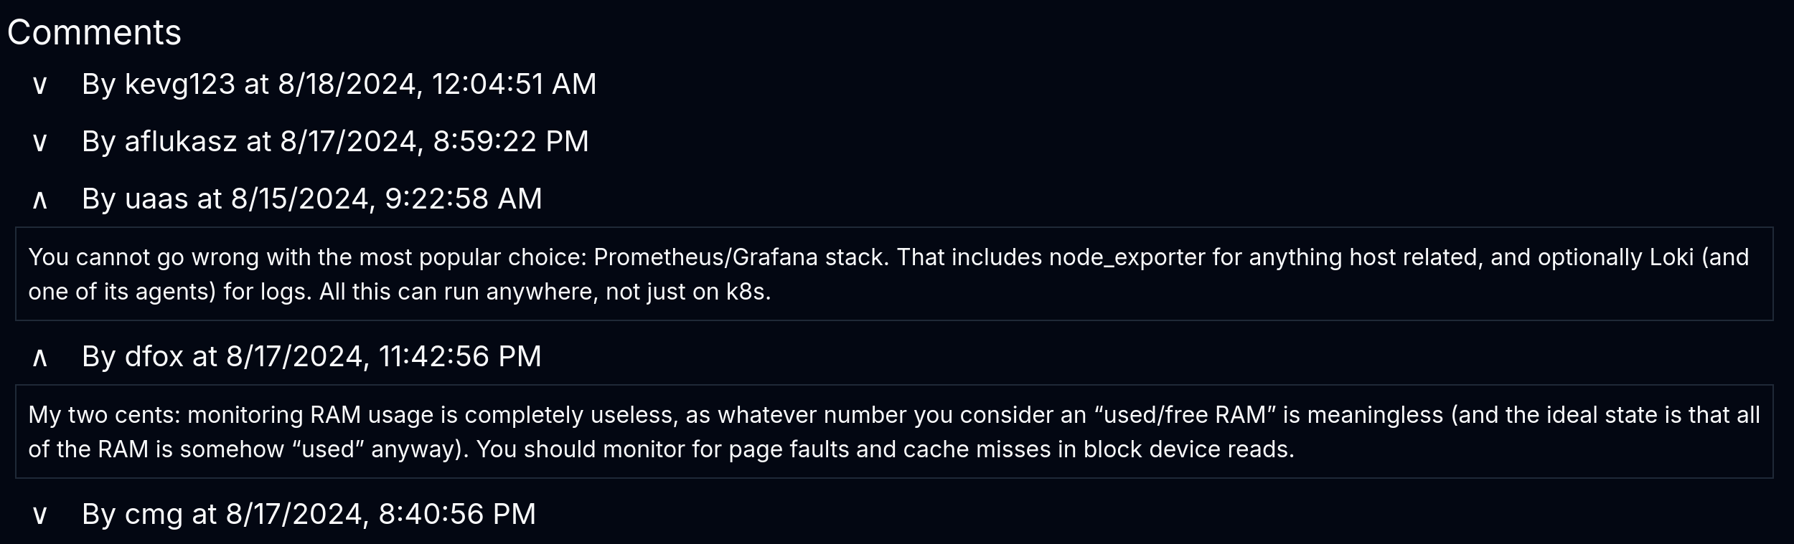Expand the kevg123 comment chevron
The height and width of the screenshot is (544, 1794).
point(40,85)
